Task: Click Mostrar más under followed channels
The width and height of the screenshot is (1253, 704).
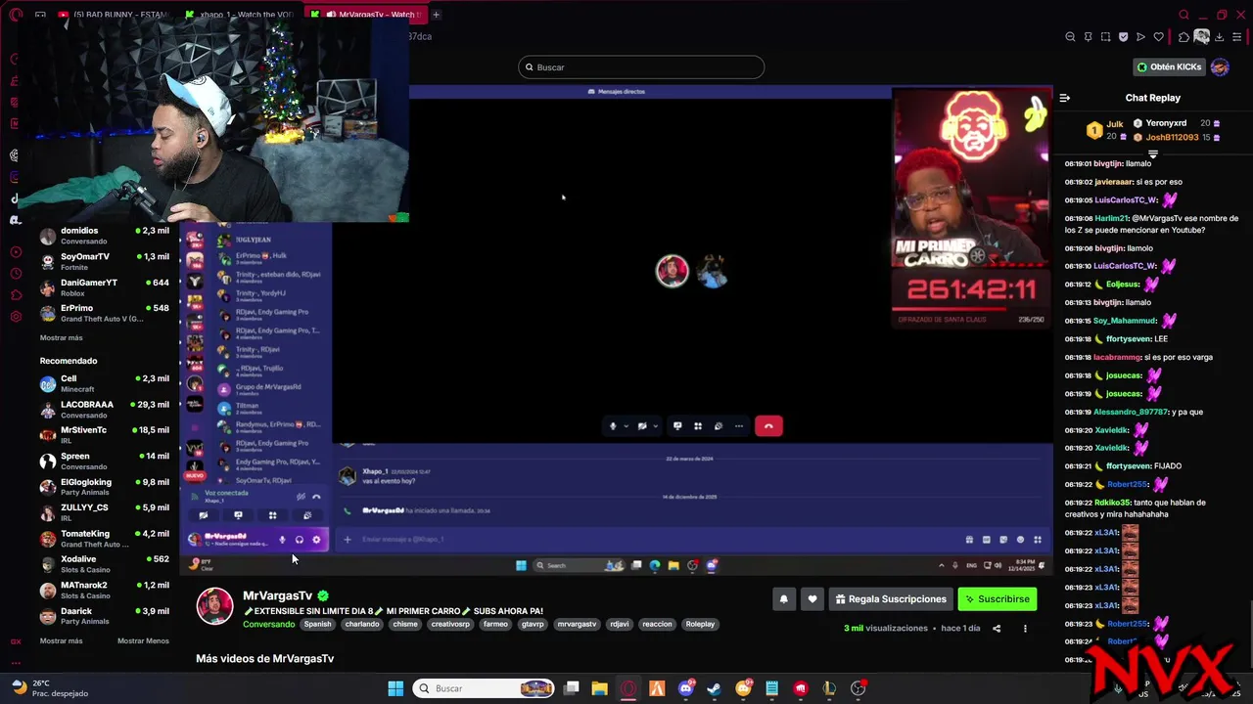Action: (x=61, y=338)
